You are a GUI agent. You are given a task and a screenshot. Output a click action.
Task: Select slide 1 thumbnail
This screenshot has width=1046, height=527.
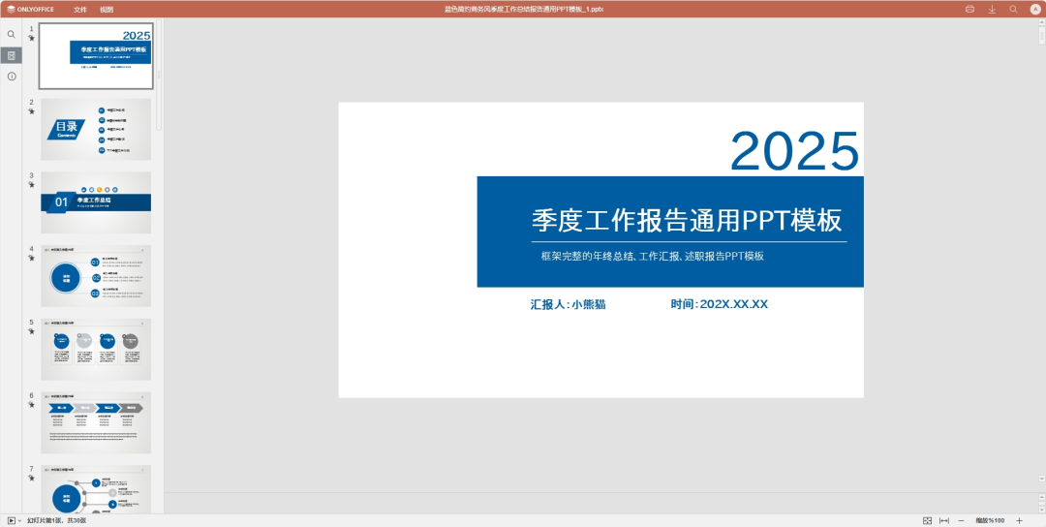[96, 56]
